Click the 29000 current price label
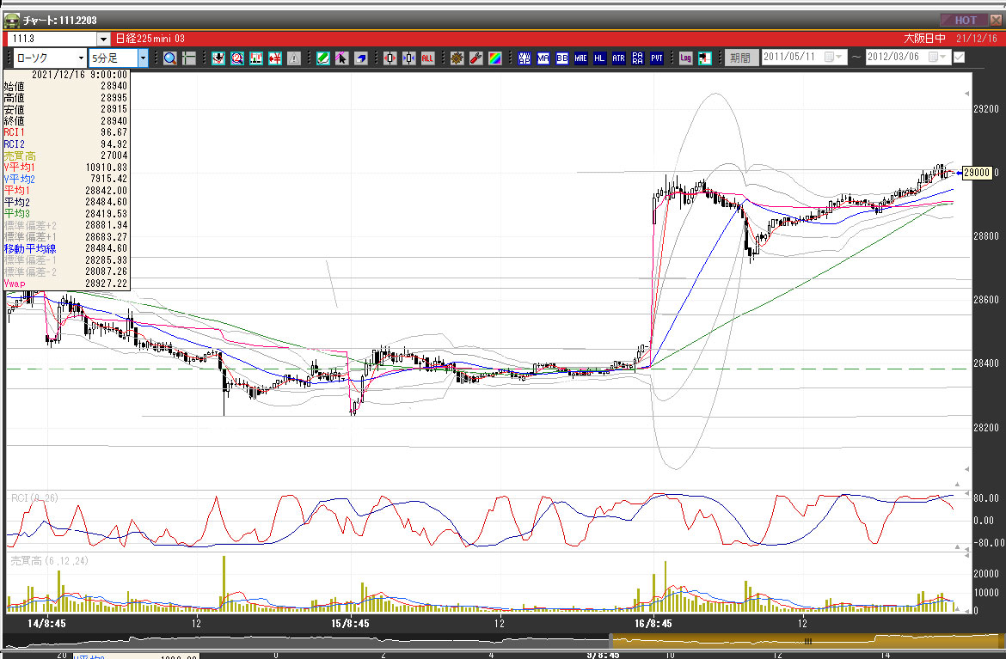This screenshot has height=659, width=1006. pos(977,173)
